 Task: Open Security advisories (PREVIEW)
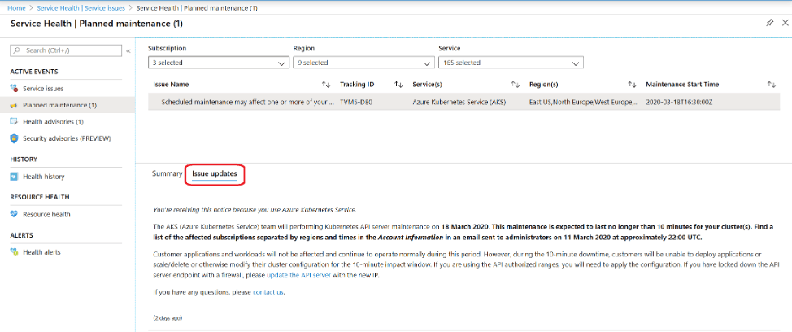click(x=67, y=138)
